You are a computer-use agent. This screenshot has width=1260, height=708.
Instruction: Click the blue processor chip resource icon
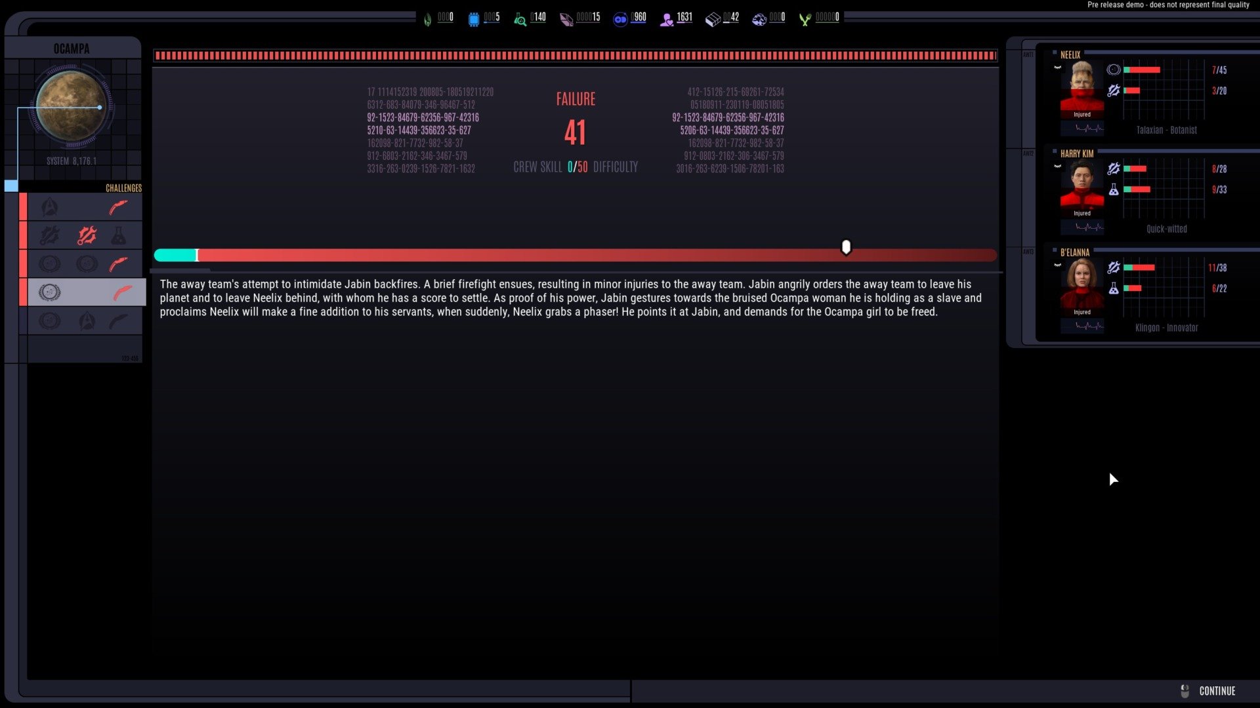tap(474, 20)
